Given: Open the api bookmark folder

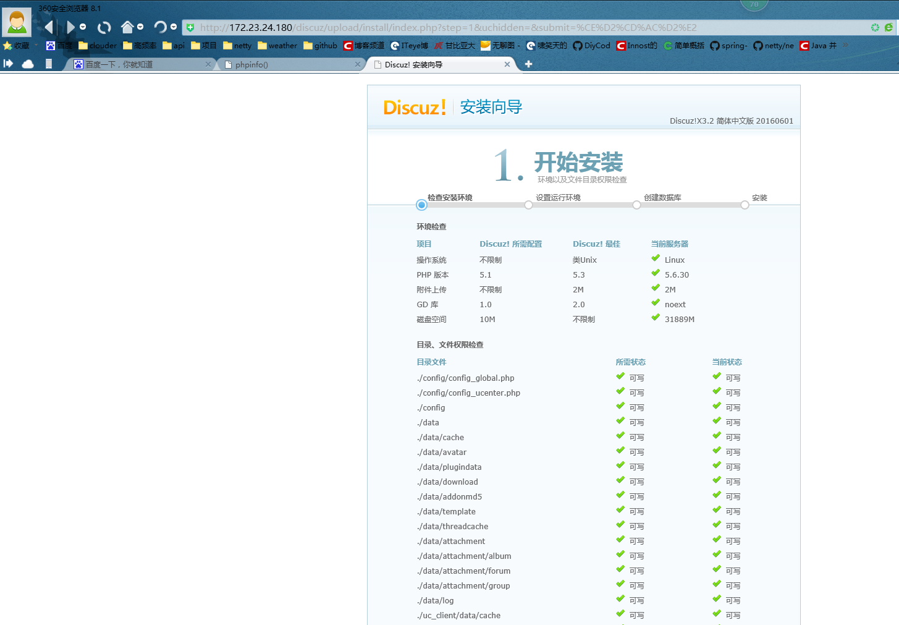Looking at the screenshot, I should pos(174,46).
